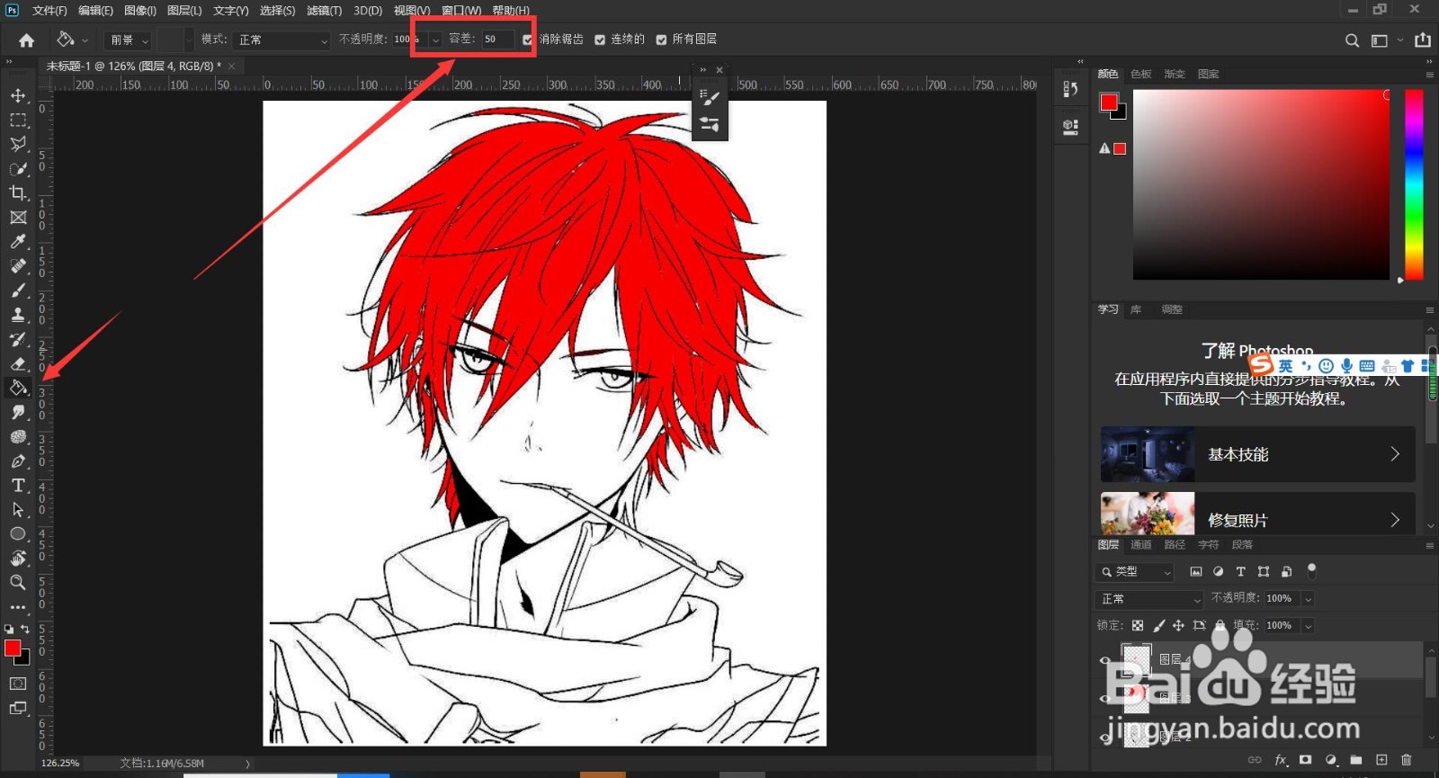Select the Pen tool
Viewport: 1439px width, 778px height.
pyautogui.click(x=18, y=461)
